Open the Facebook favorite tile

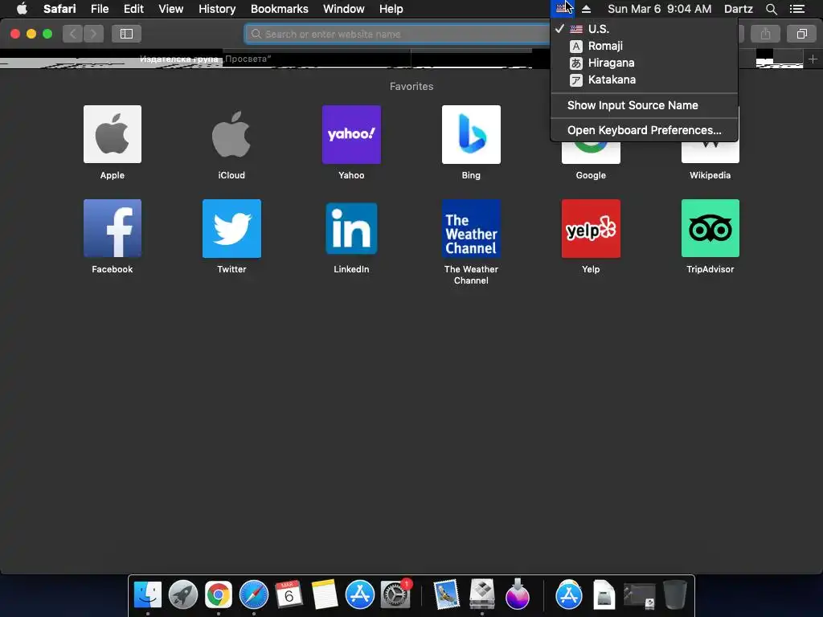coord(113,228)
